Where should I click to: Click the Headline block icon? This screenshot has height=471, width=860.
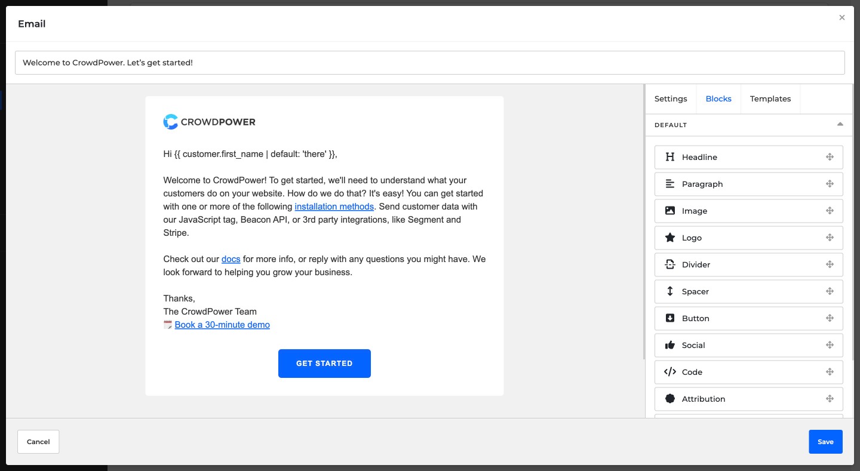(670, 157)
